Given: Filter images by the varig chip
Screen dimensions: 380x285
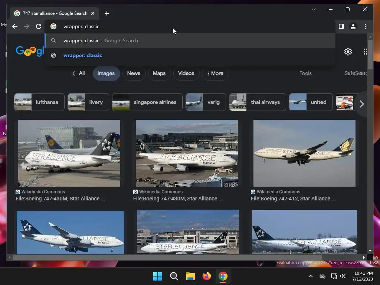Looking at the screenshot, I should [x=206, y=102].
